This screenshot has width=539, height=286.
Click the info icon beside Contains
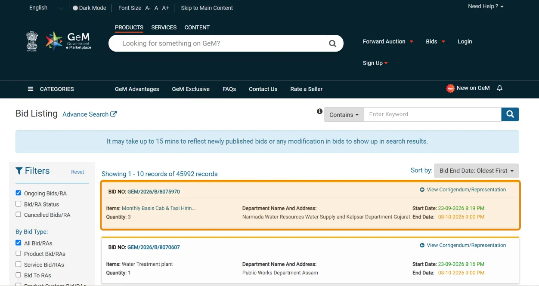(x=319, y=111)
